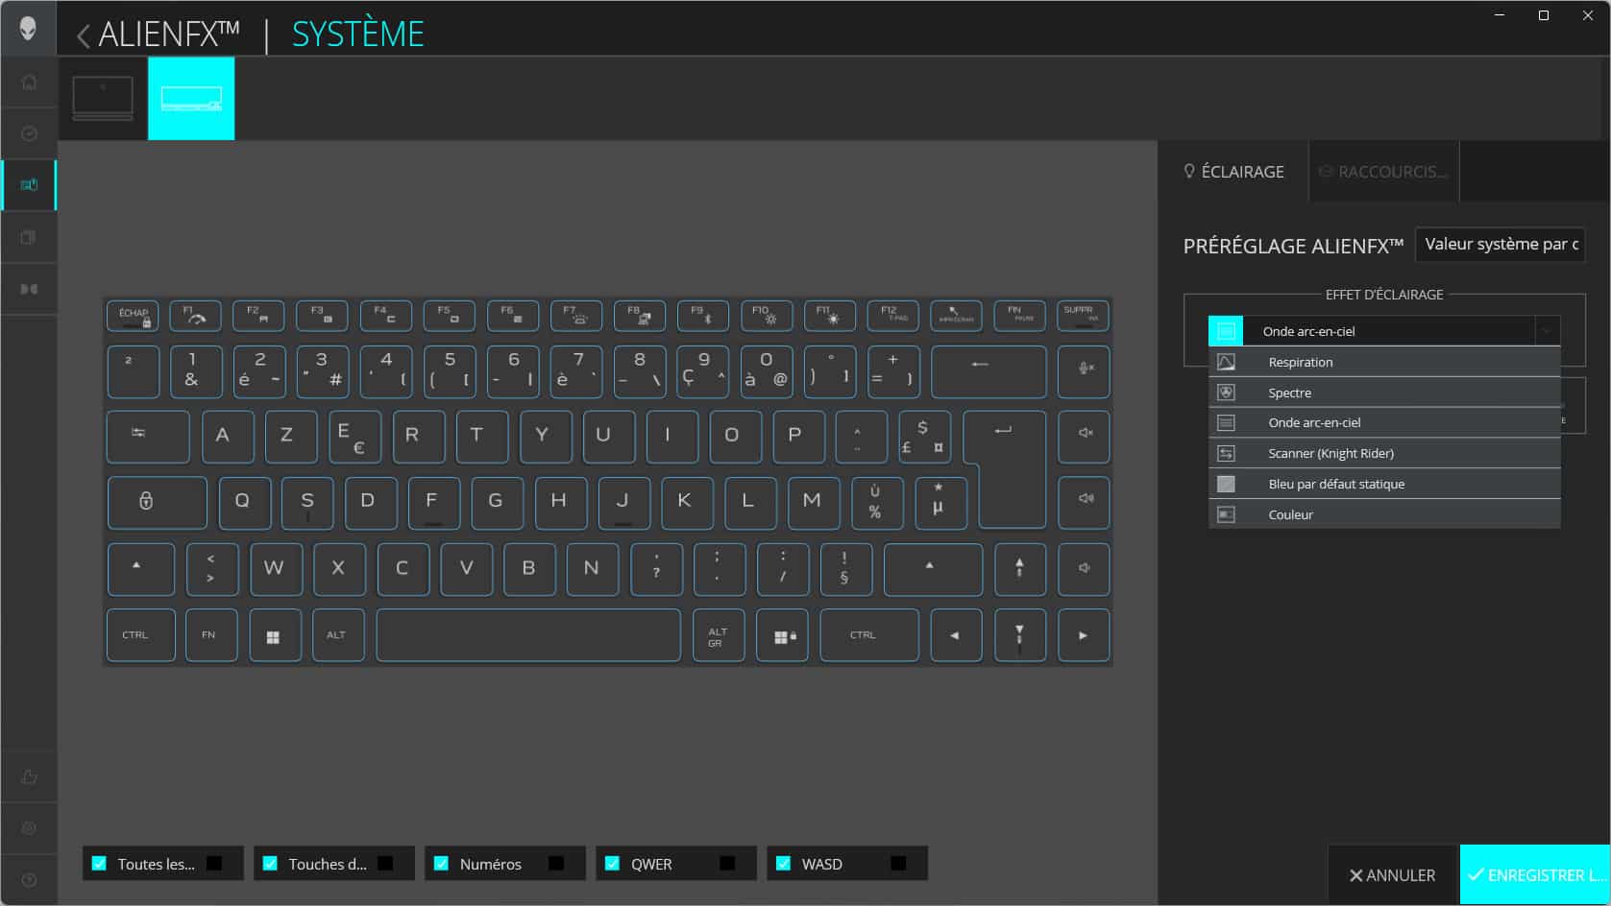The height and width of the screenshot is (906, 1611).
Task: Select the keyboard device thumbnail
Action: (x=191, y=98)
